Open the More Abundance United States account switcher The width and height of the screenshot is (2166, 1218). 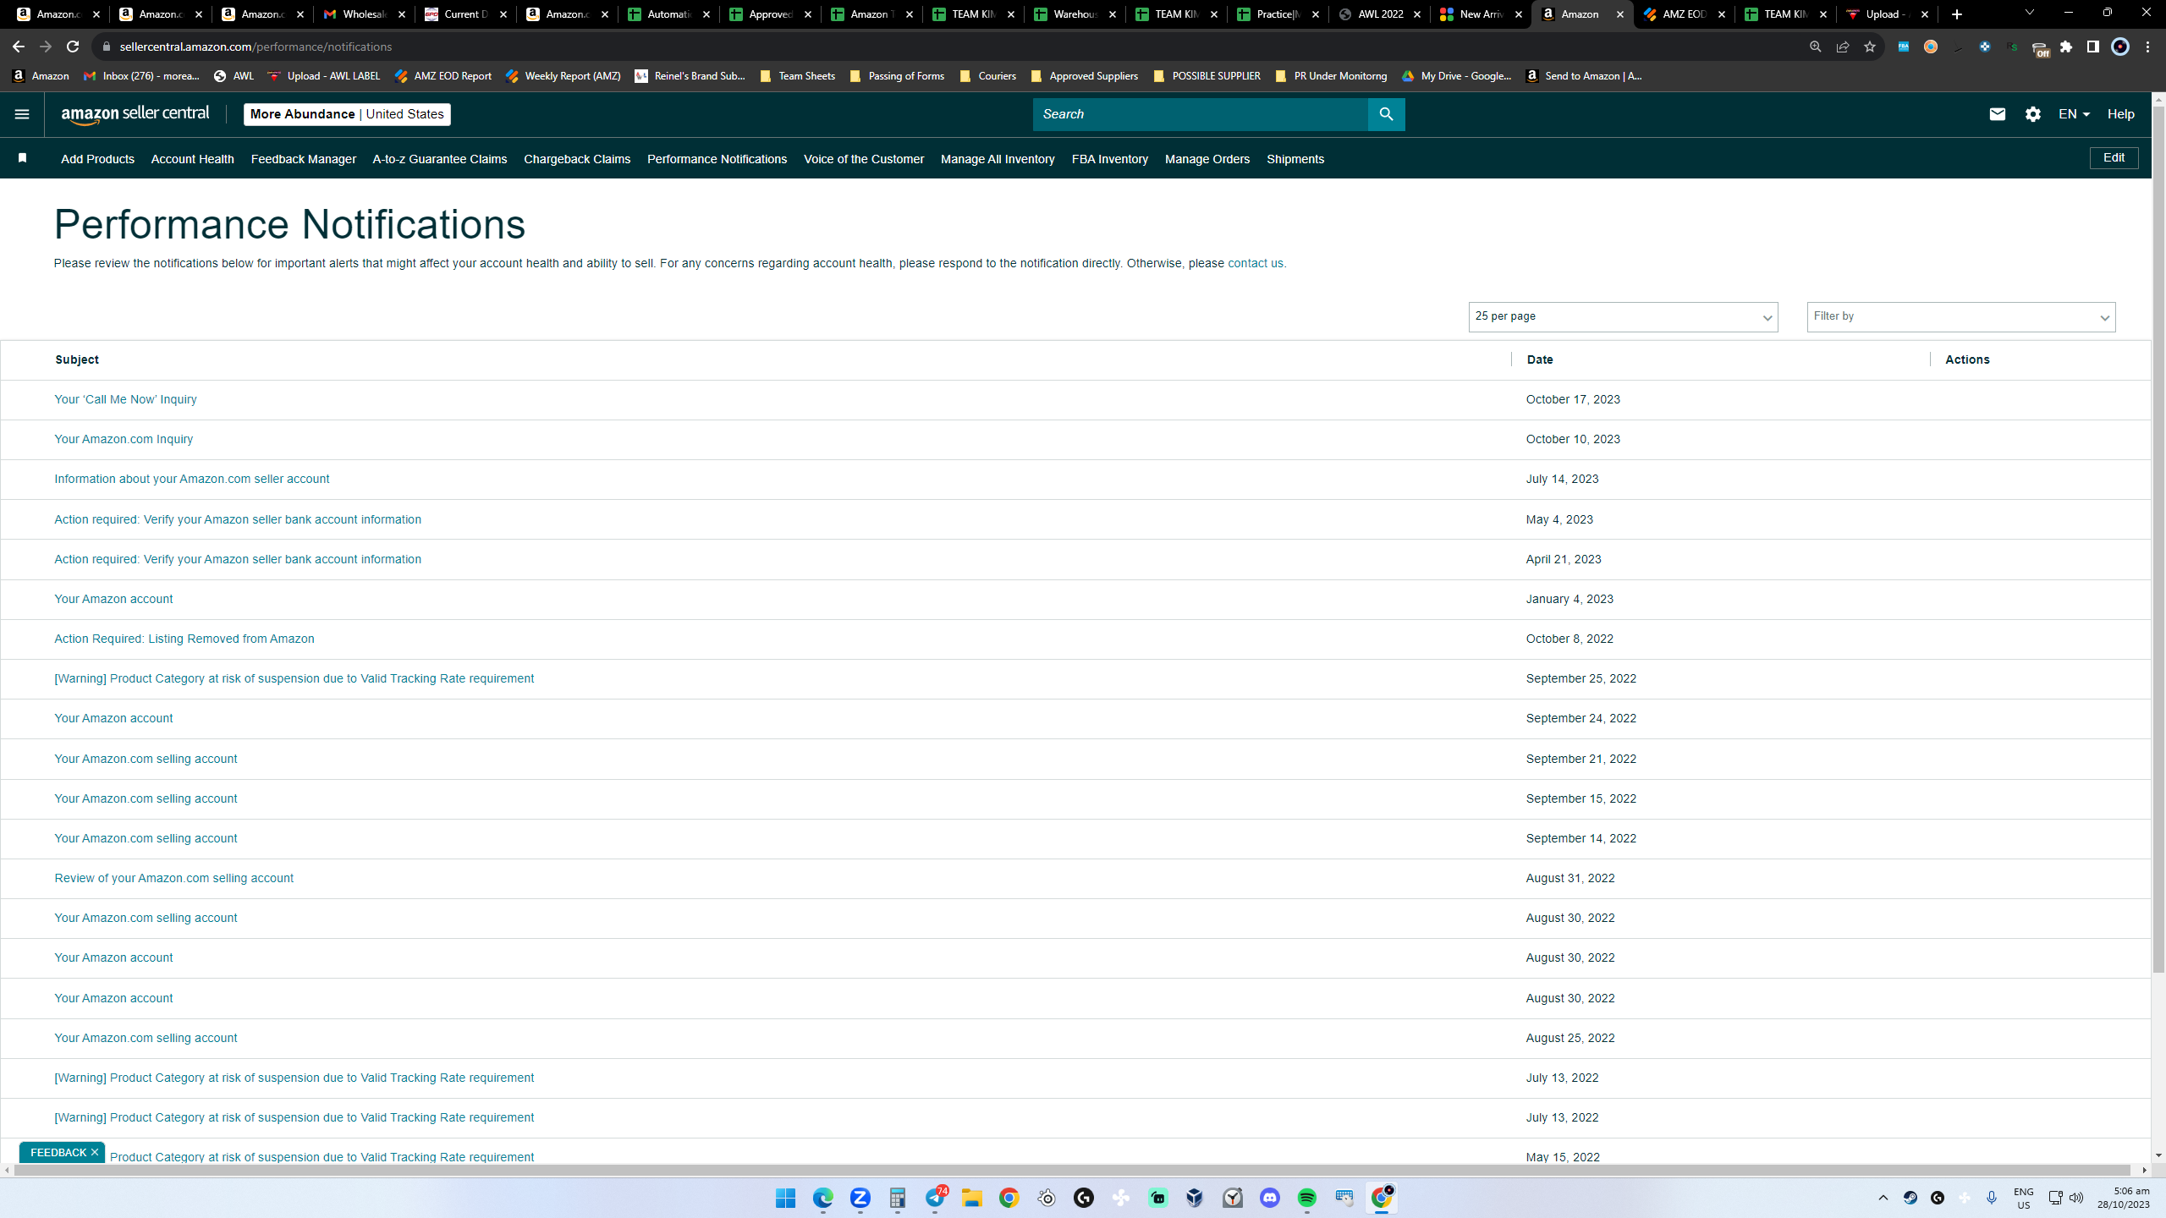pyautogui.click(x=347, y=114)
